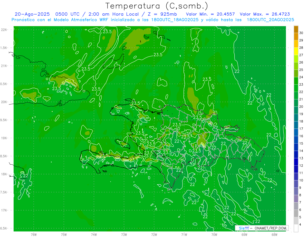The height and width of the screenshot is (238, 308).
Task: Click the colorbar label "9"
Action: [x=300, y=188]
